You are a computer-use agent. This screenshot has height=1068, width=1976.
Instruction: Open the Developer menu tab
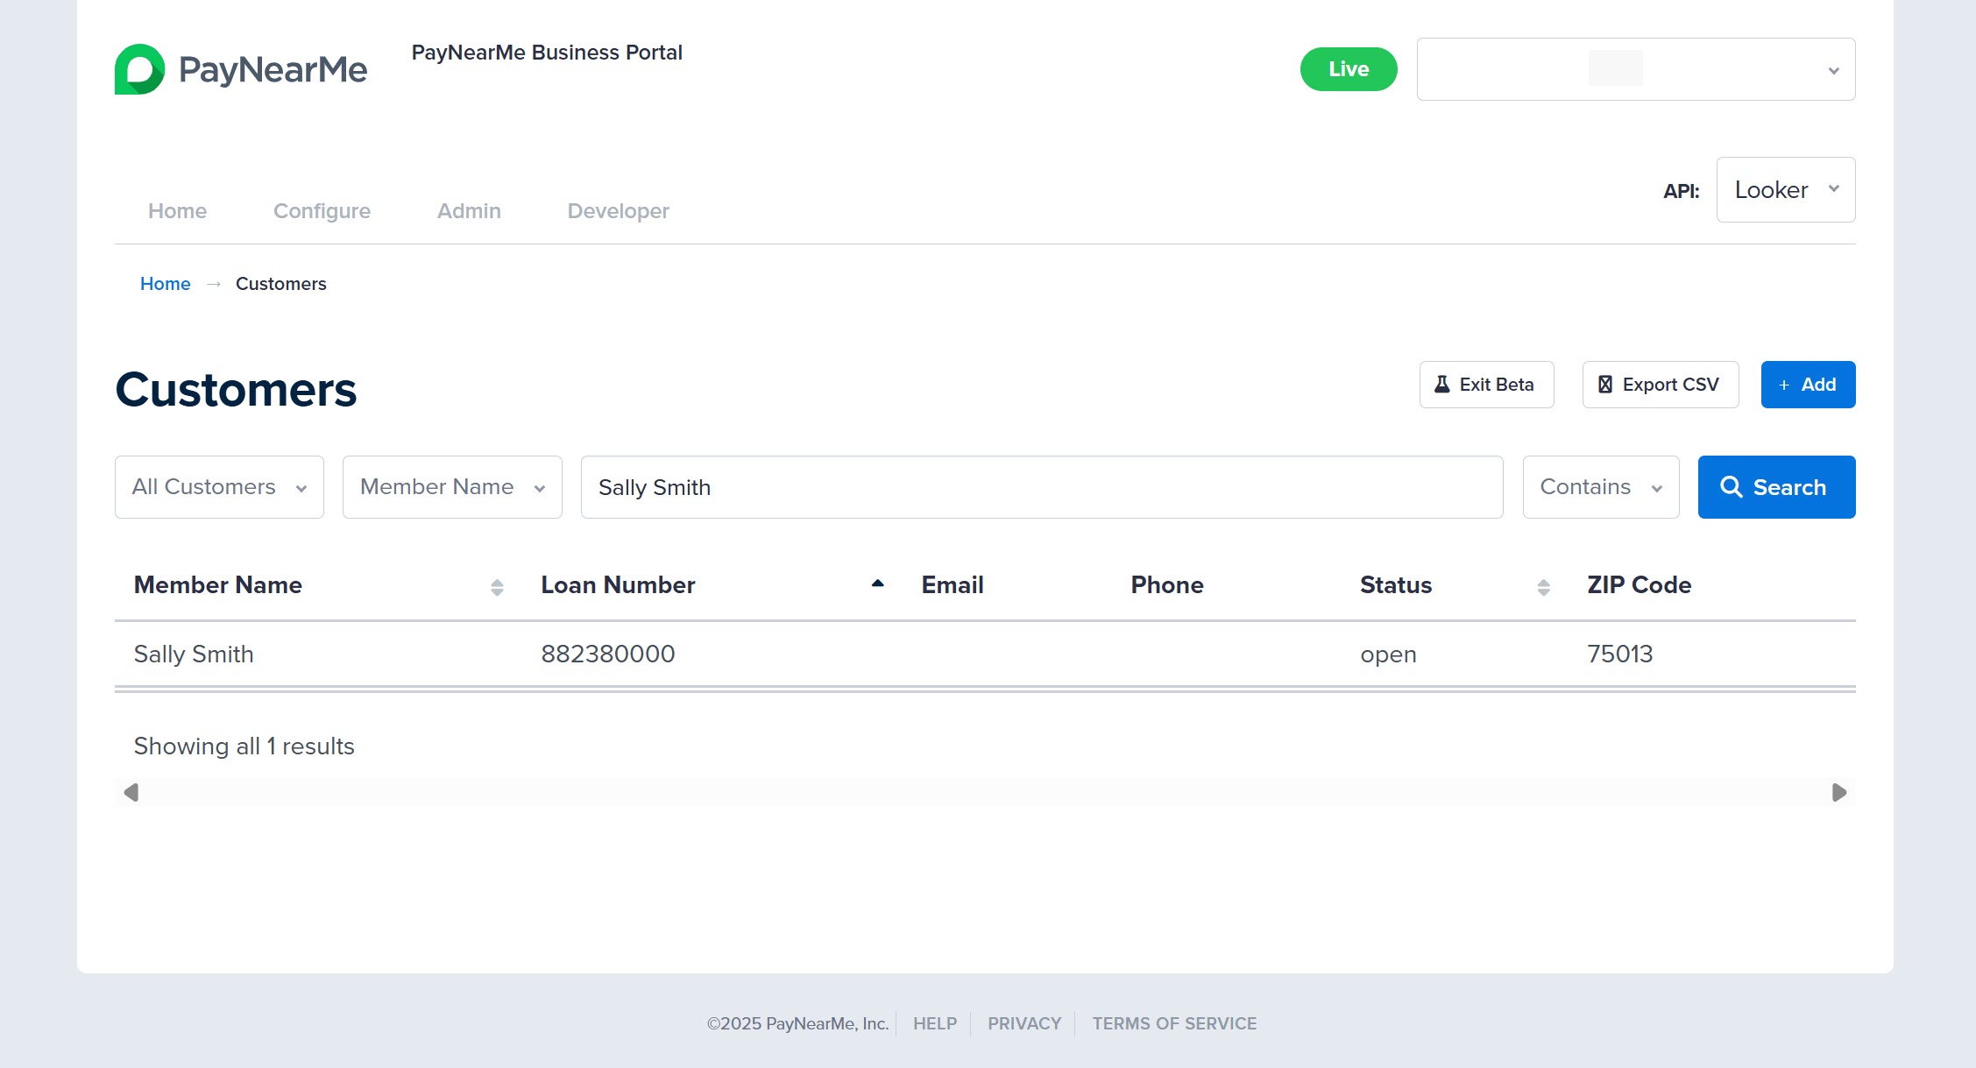point(618,211)
